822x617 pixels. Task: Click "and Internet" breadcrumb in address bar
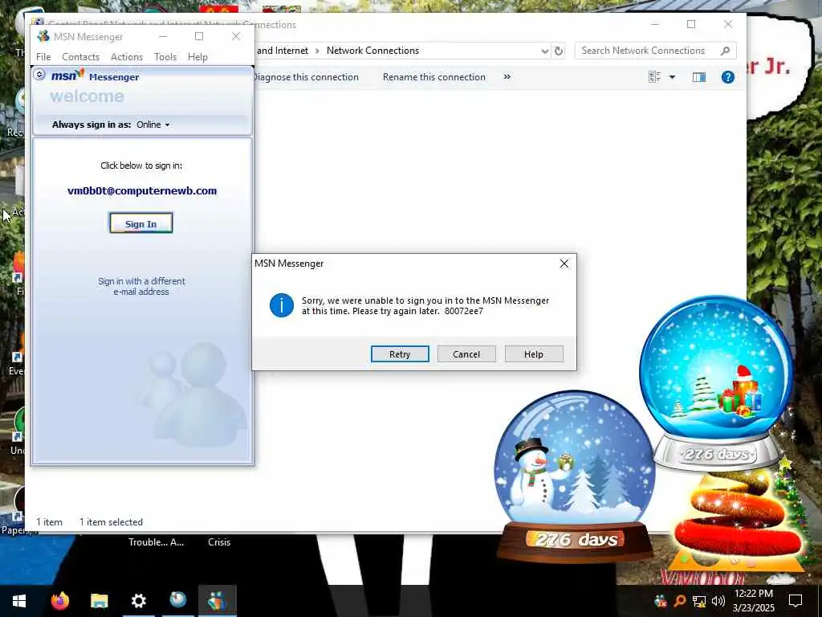(x=282, y=51)
